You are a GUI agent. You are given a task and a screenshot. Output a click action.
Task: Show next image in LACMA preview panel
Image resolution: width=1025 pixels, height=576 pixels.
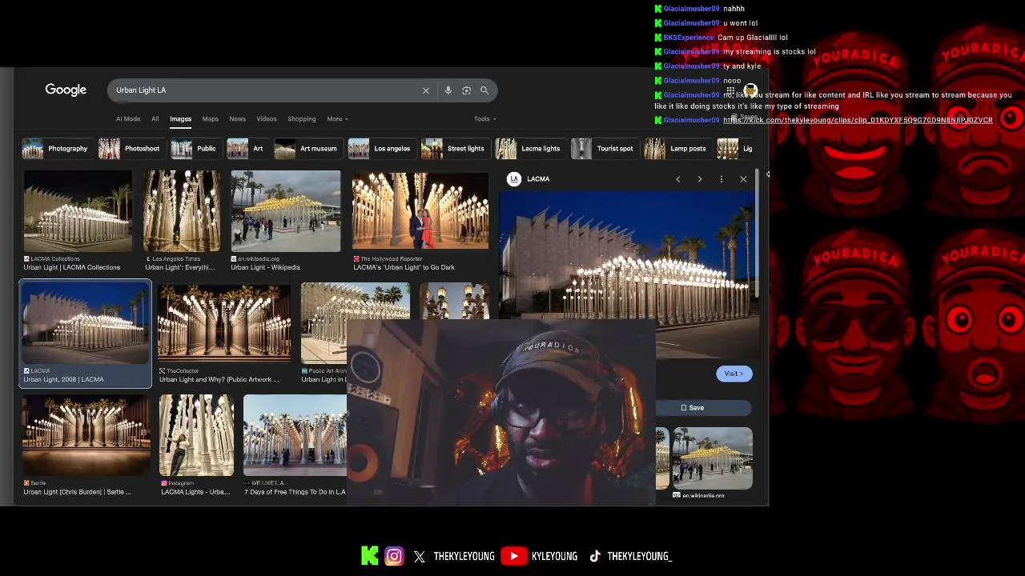point(700,179)
